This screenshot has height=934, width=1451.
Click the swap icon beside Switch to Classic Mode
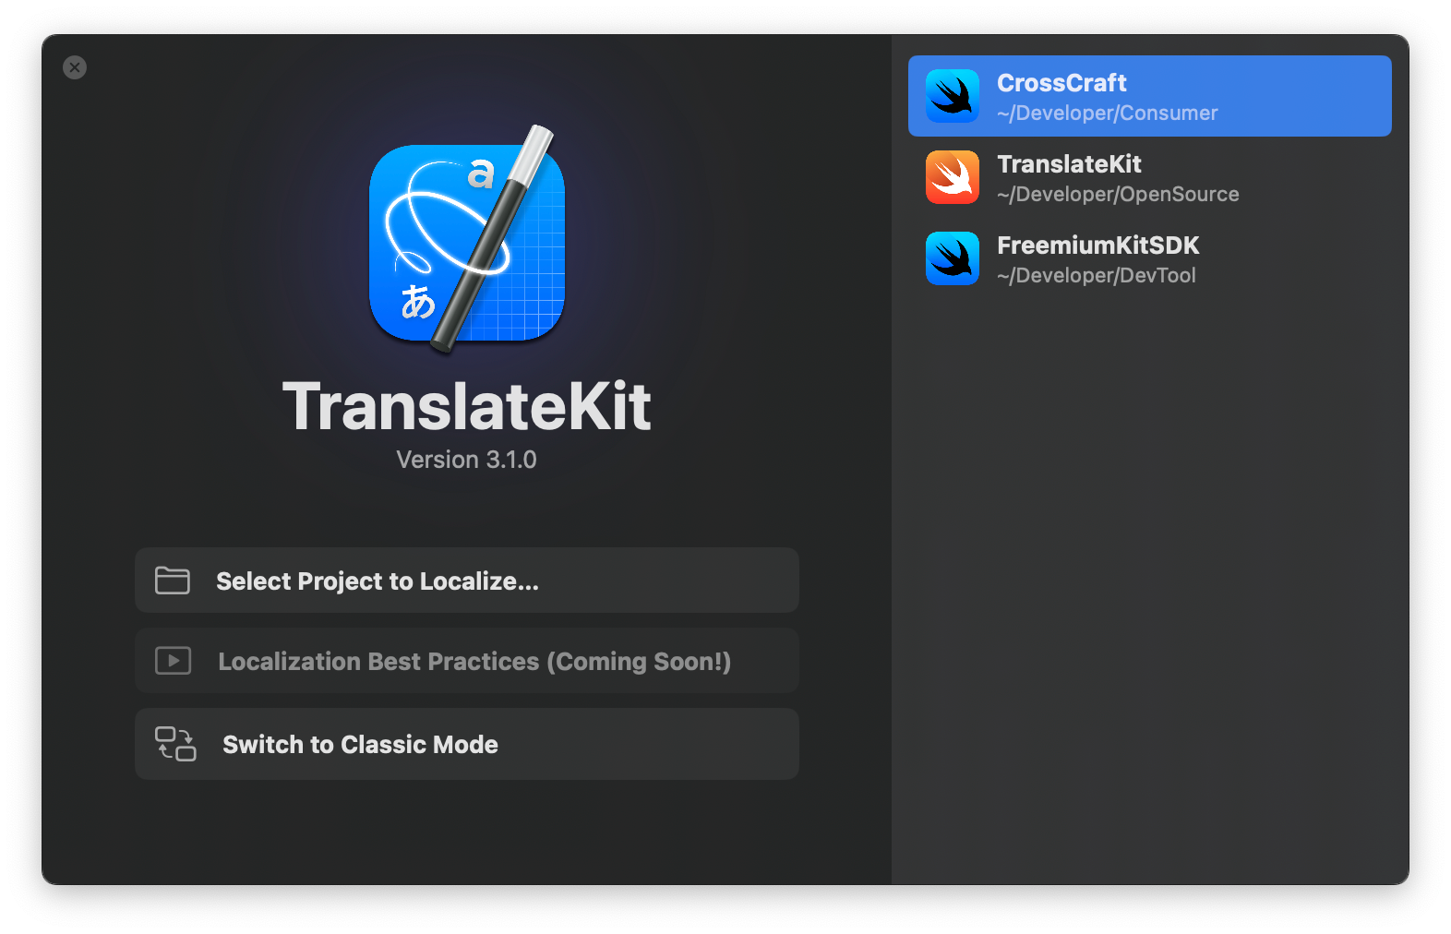[175, 744]
